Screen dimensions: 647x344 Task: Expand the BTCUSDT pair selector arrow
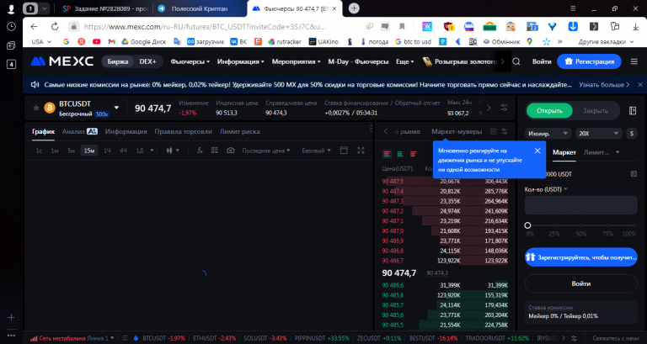pos(116,108)
